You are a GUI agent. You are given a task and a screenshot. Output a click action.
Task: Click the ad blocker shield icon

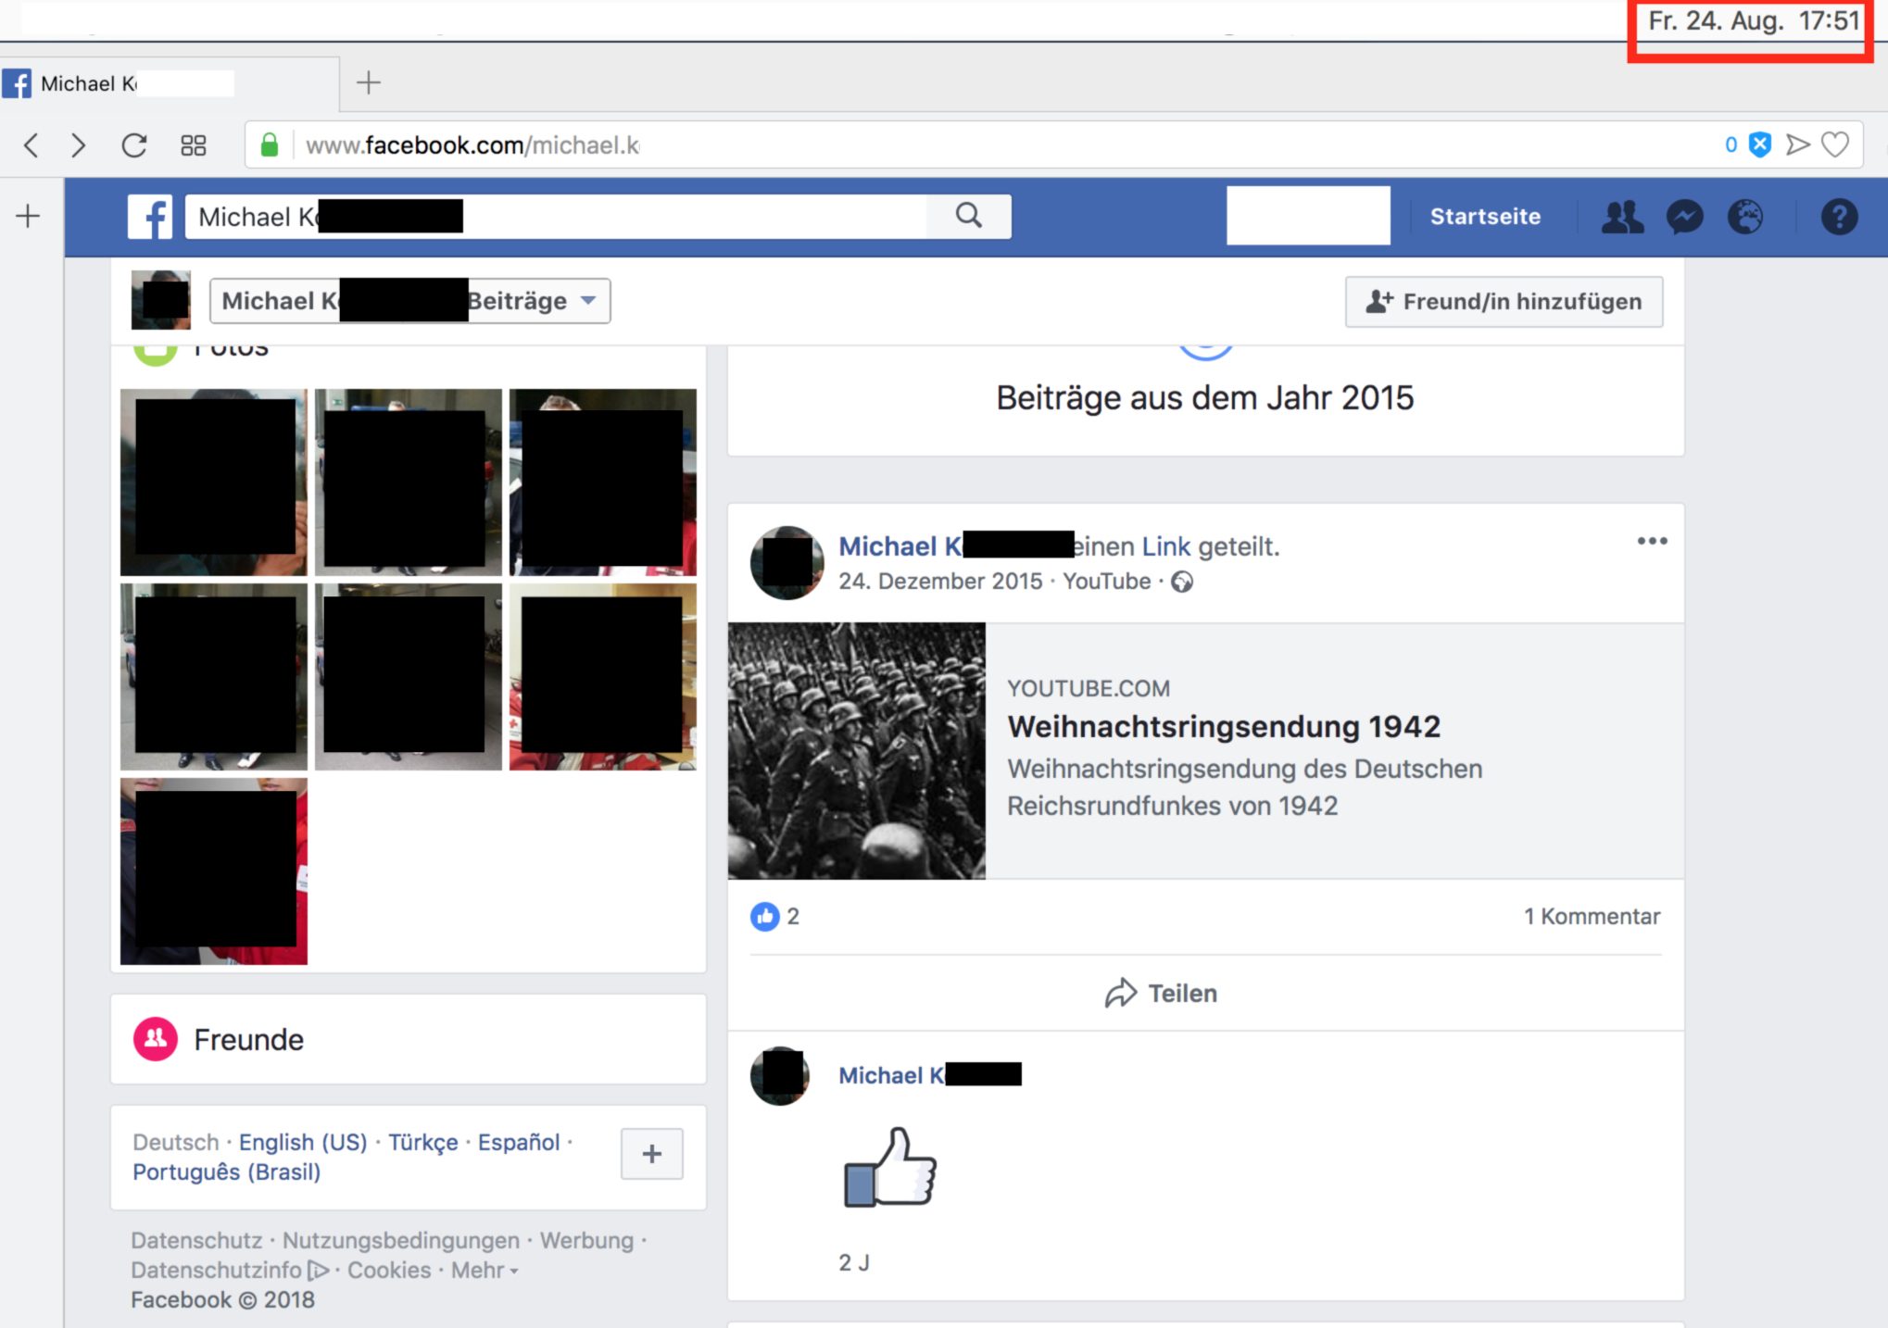click(1760, 144)
